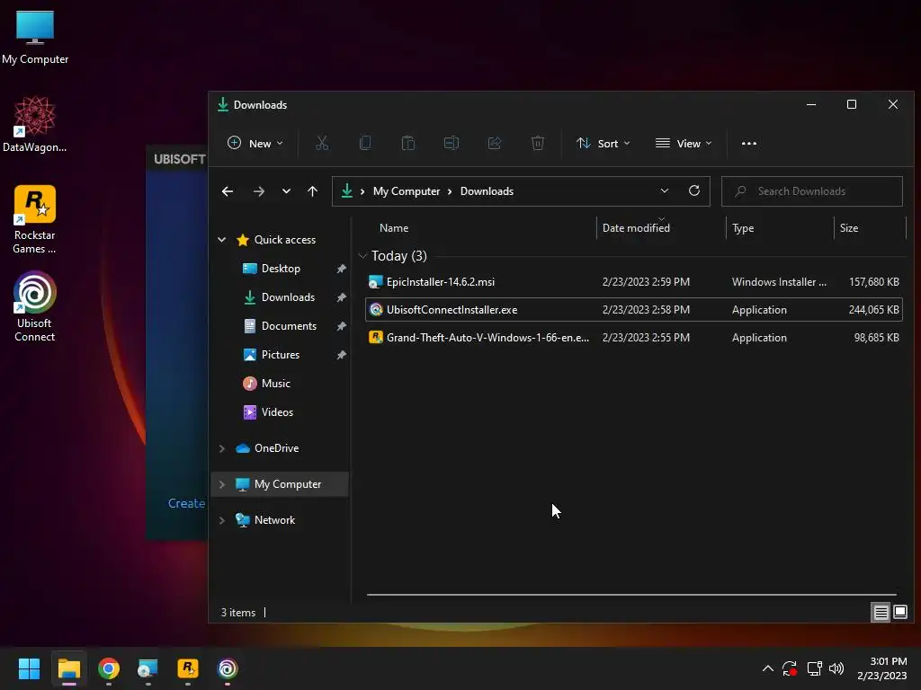The image size is (921, 690).
Task: Show hidden system tray icons
Action: 768,668
